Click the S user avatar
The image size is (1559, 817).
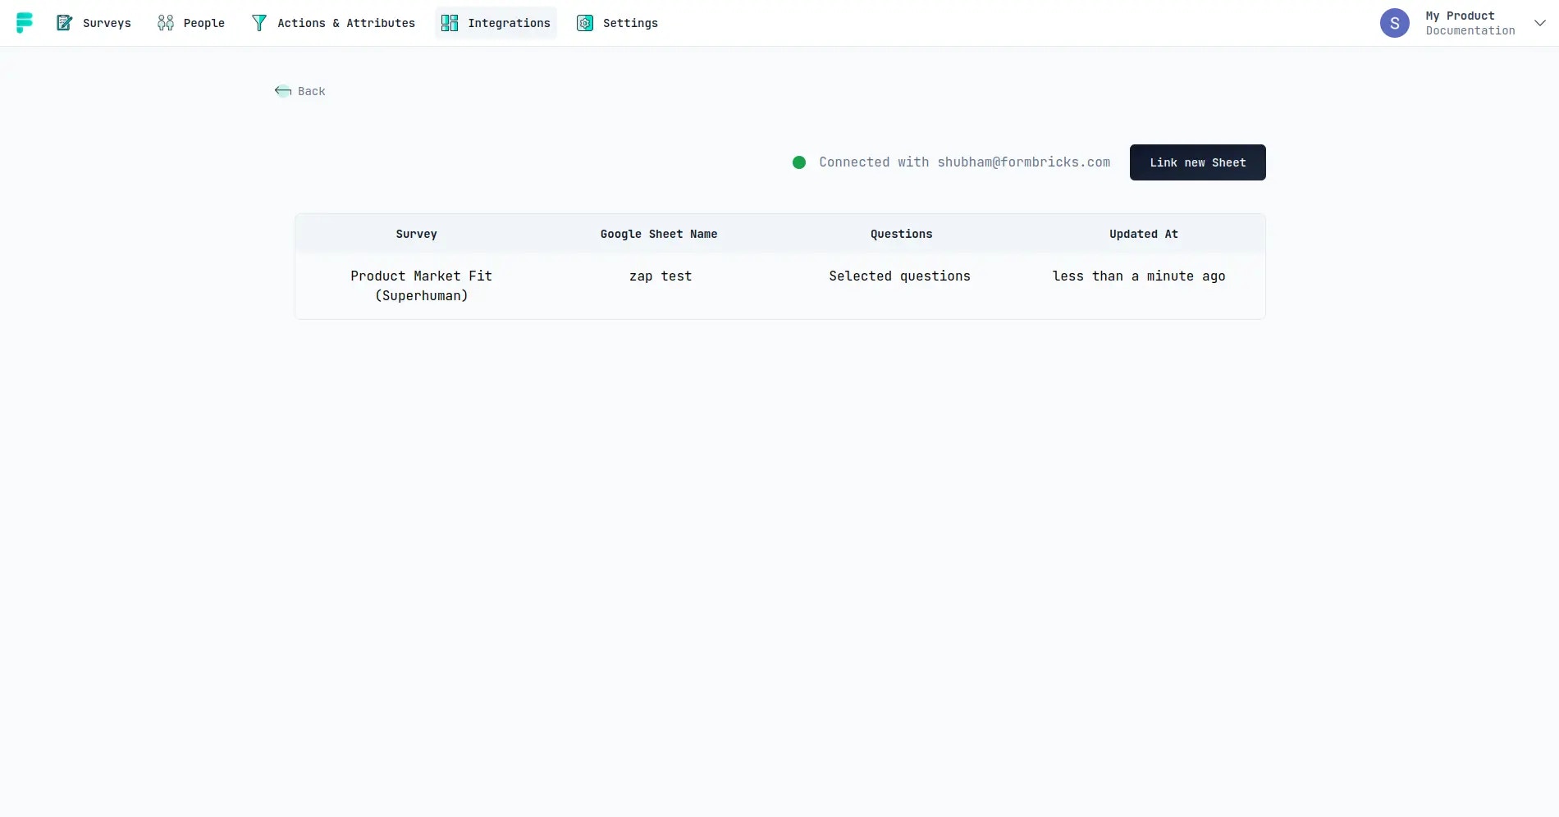point(1395,23)
